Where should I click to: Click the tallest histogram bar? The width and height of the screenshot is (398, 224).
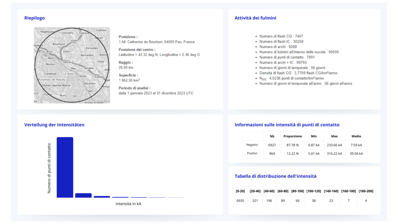coord(65,167)
